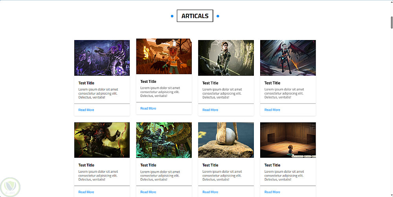Open the dark knight with red lightning image

tap(102, 140)
